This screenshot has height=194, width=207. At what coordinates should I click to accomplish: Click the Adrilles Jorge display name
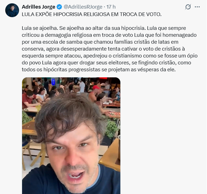coord(38,7)
